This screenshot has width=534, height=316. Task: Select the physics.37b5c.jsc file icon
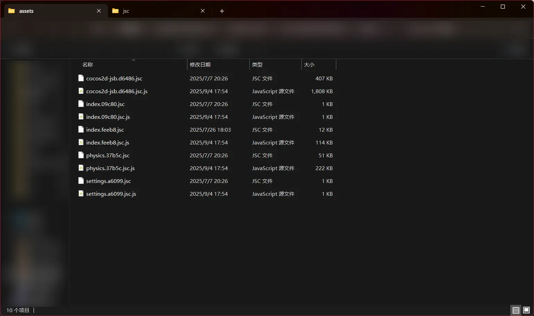point(81,155)
